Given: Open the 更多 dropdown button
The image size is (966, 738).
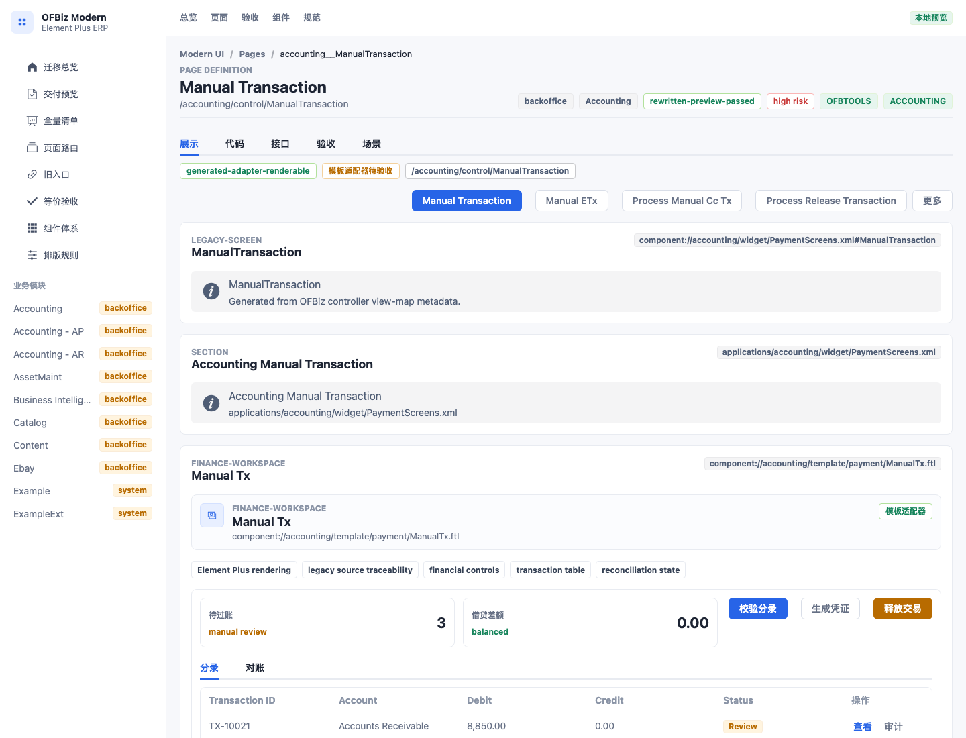Looking at the screenshot, I should point(932,201).
